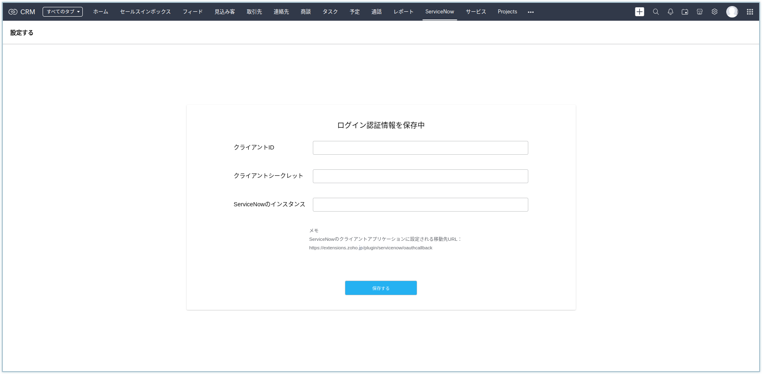Go to the Projects tab
762x374 pixels.
point(507,12)
